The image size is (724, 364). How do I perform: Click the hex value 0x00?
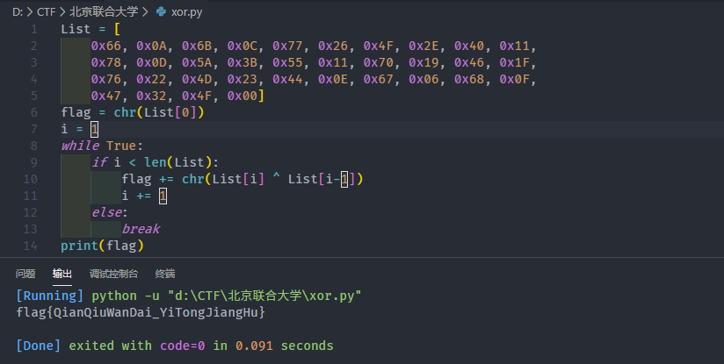(242, 96)
